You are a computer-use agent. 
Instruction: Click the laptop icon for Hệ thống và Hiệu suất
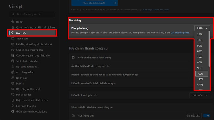click(x=13, y=89)
